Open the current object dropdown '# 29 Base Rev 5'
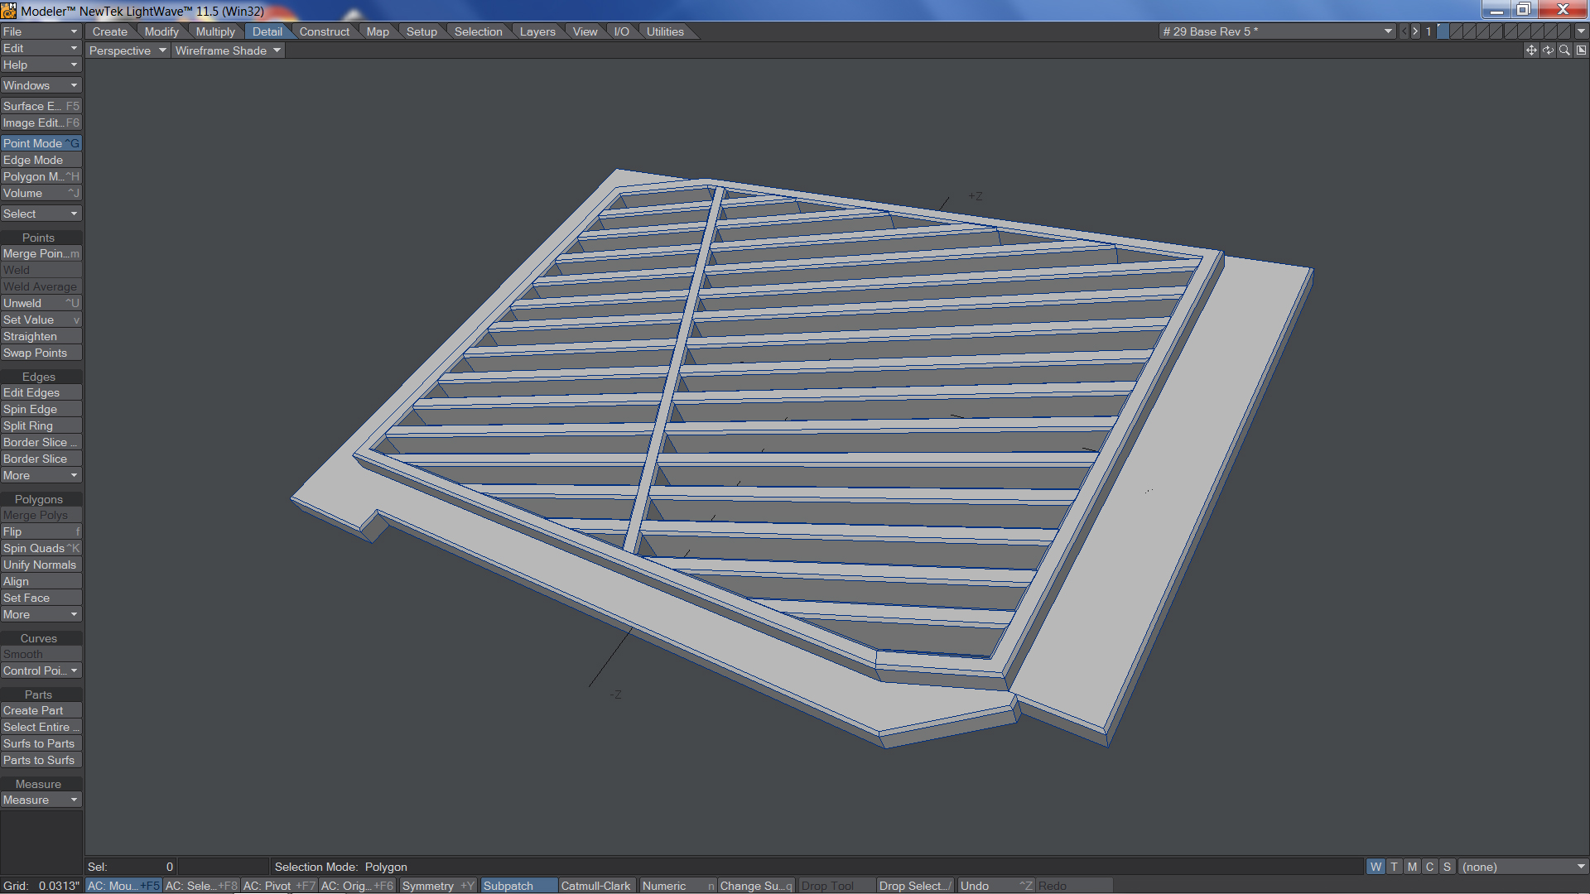Image resolution: width=1590 pixels, height=894 pixels. tap(1277, 31)
